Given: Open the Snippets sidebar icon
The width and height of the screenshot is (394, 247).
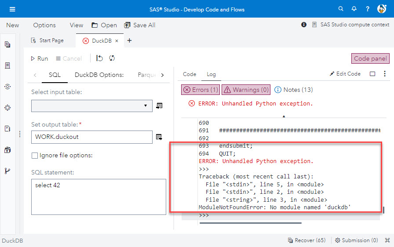Looking at the screenshot, I should [x=7, y=87].
